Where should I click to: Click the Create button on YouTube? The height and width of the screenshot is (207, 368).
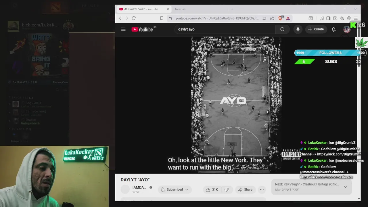click(316, 29)
